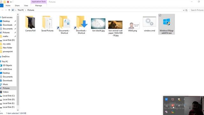
Task: Open A360 Drive under This PC
Action: [x=7, y=69]
